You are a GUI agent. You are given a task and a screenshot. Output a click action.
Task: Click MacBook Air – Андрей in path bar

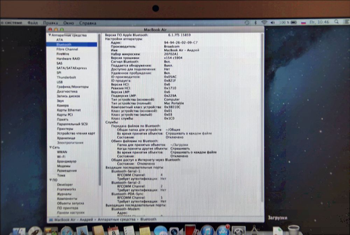[x=73, y=220]
